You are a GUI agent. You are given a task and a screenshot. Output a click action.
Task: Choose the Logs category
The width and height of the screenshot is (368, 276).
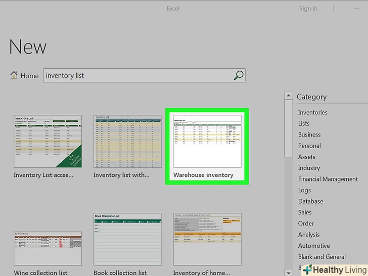pyautogui.click(x=304, y=190)
